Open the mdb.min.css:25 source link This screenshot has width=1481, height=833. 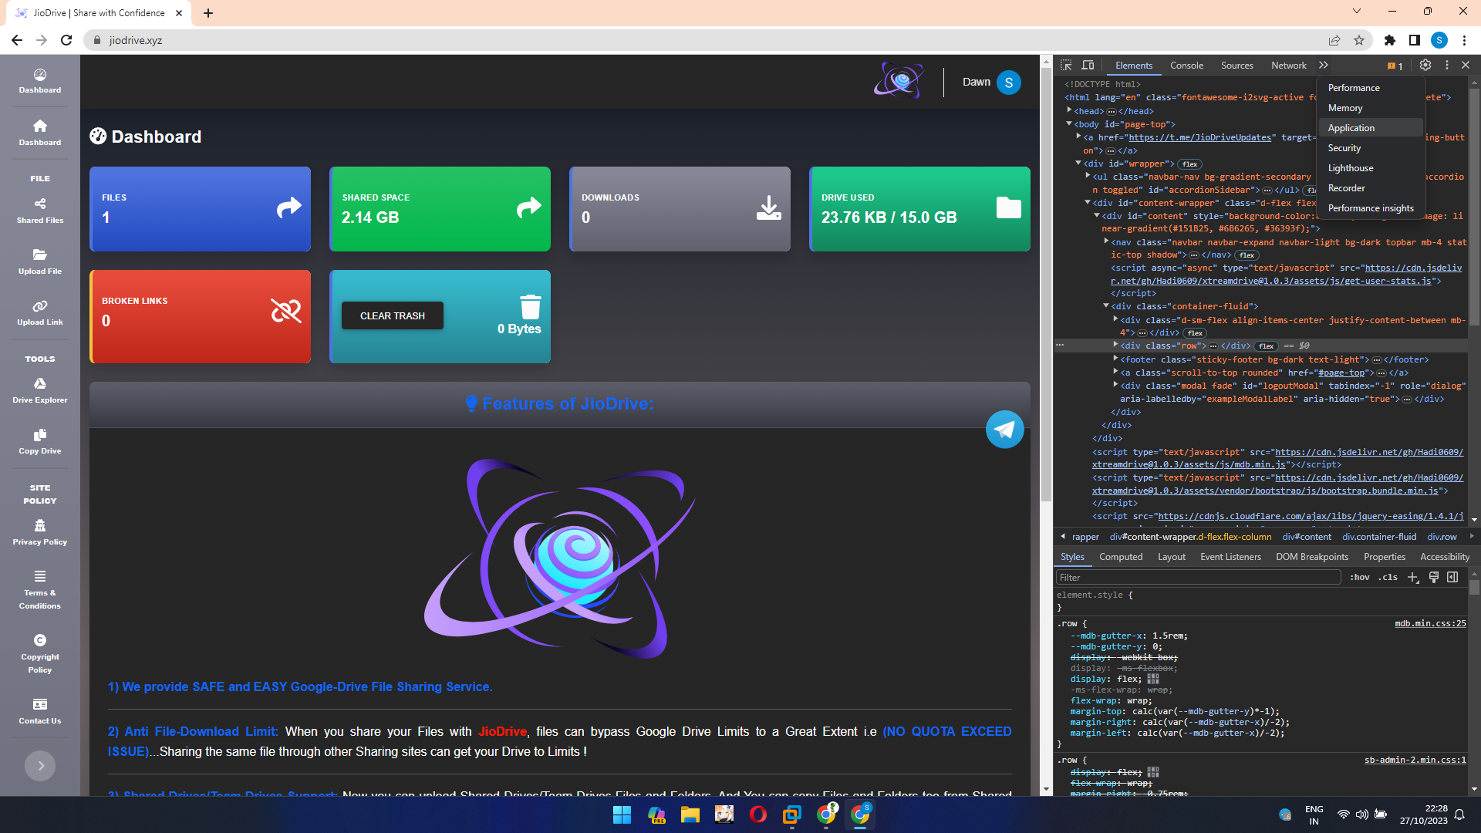tap(1430, 623)
